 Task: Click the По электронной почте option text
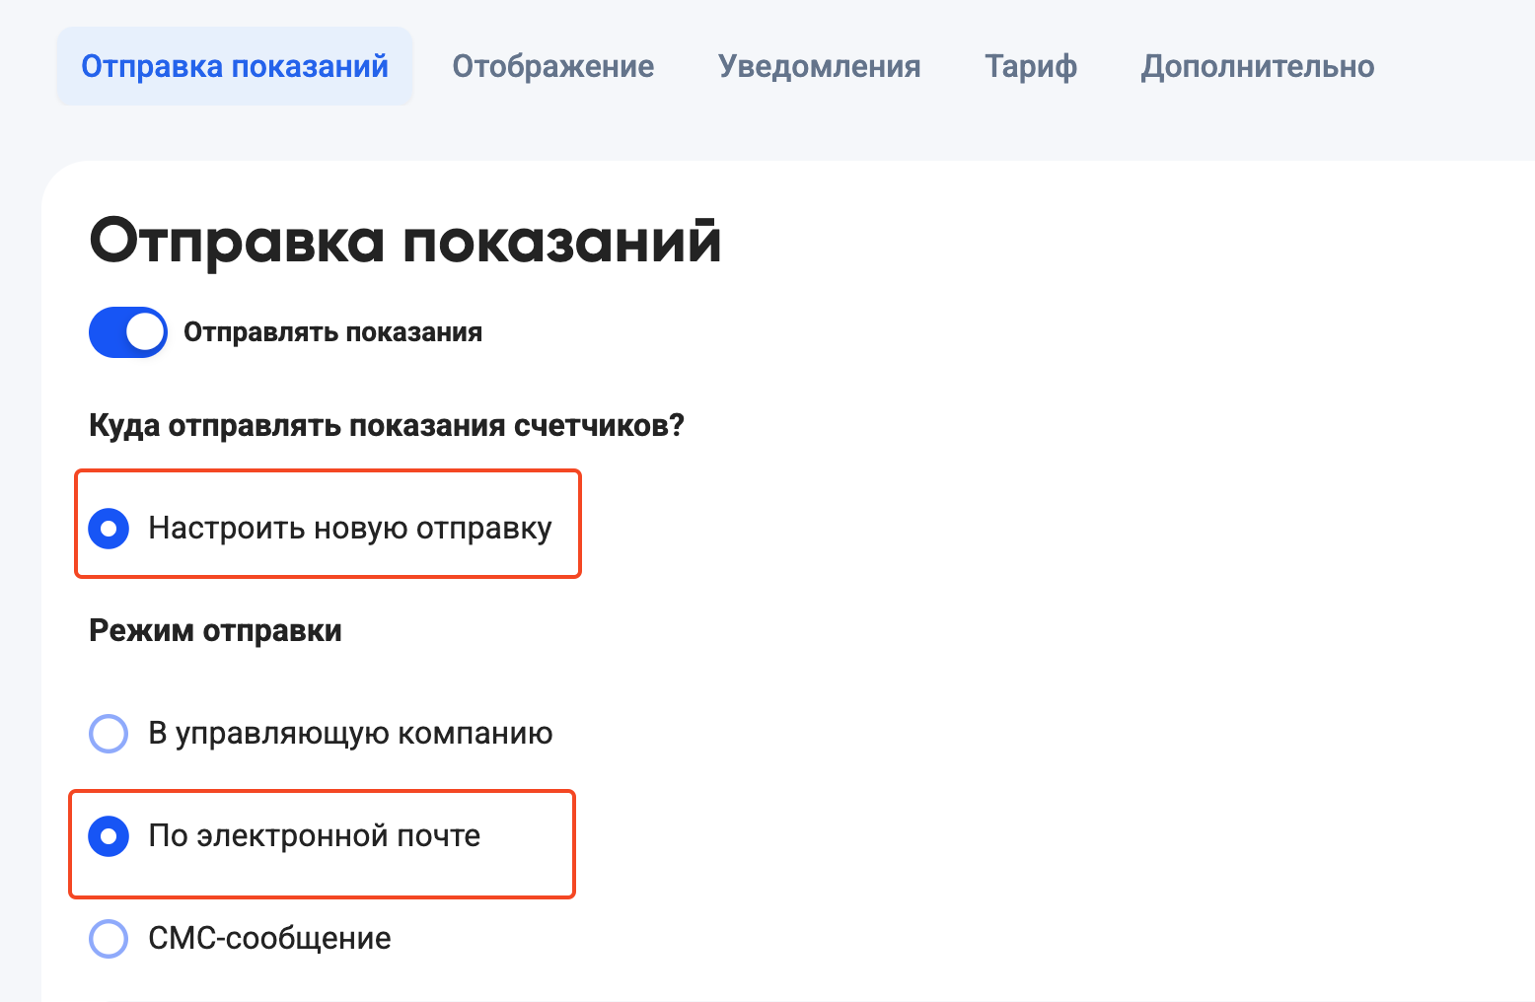[314, 836]
